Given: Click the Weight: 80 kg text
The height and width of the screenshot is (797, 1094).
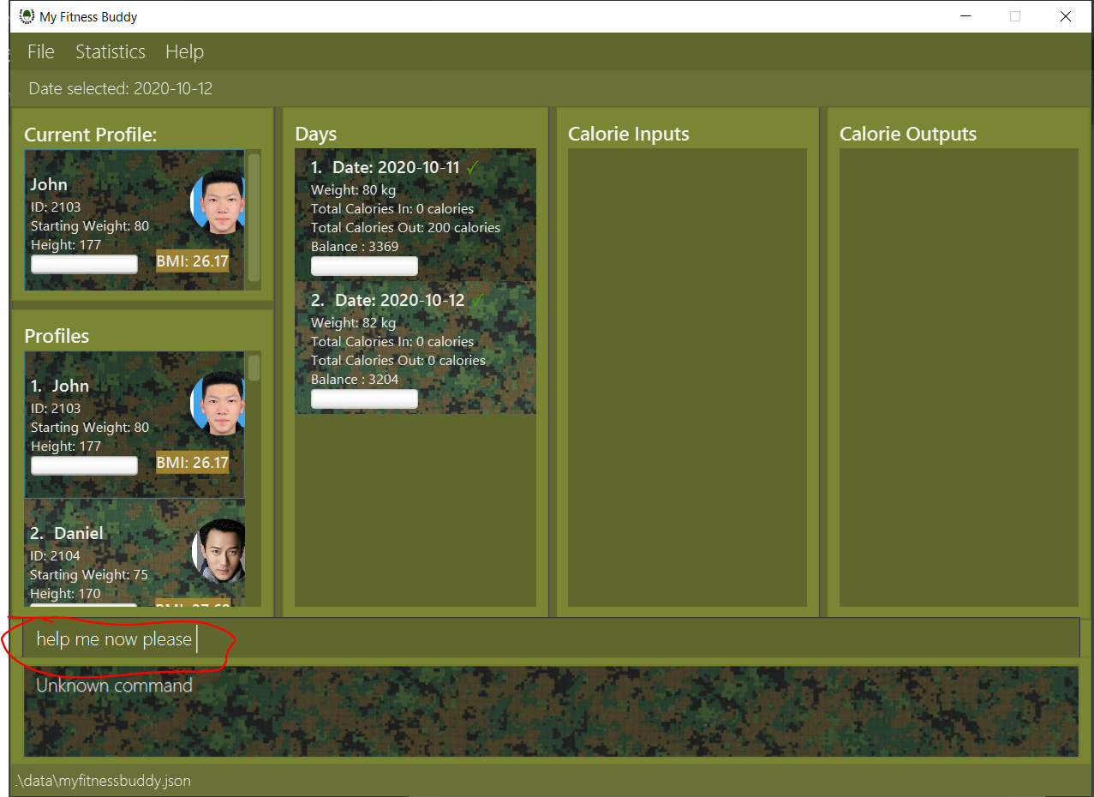Looking at the screenshot, I should click(353, 189).
